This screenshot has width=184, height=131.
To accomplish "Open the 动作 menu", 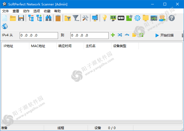I will [26, 11].
